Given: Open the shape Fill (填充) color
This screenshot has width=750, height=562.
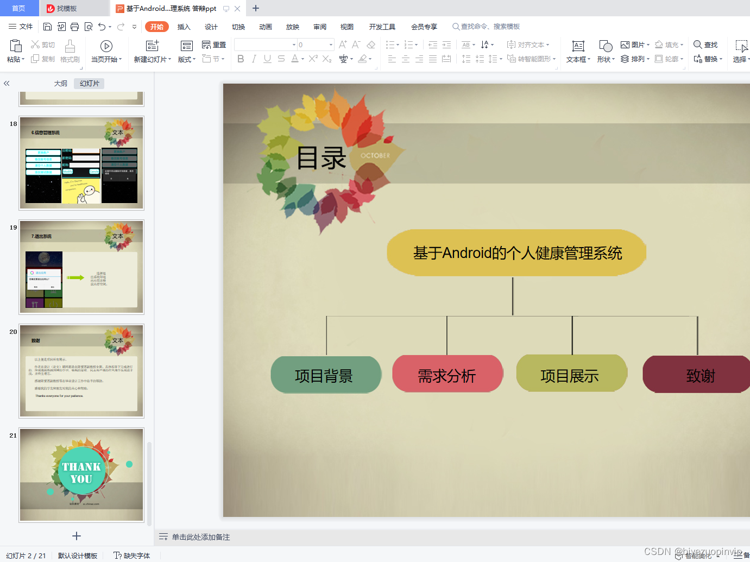Looking at the screenshot, I should [x=669, y=45].
